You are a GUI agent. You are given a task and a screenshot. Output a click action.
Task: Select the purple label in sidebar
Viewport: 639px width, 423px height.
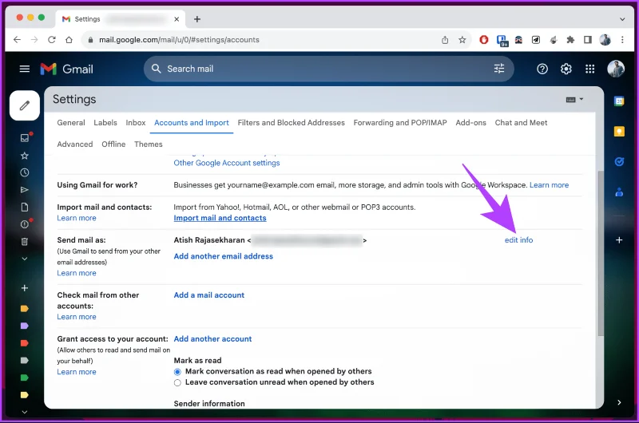tap(25, 326)
